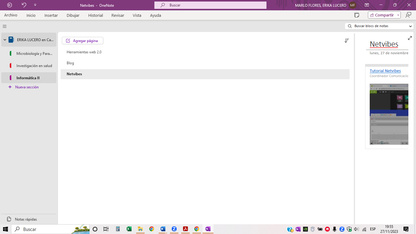The image size is (416, 234).
Task: Open Task View icon in taskbar
Action: pyautogui.click(x=106, y=229)
